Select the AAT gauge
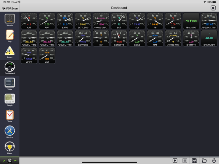219x164 pixels. pyautogui.click(x=29, y=21)
